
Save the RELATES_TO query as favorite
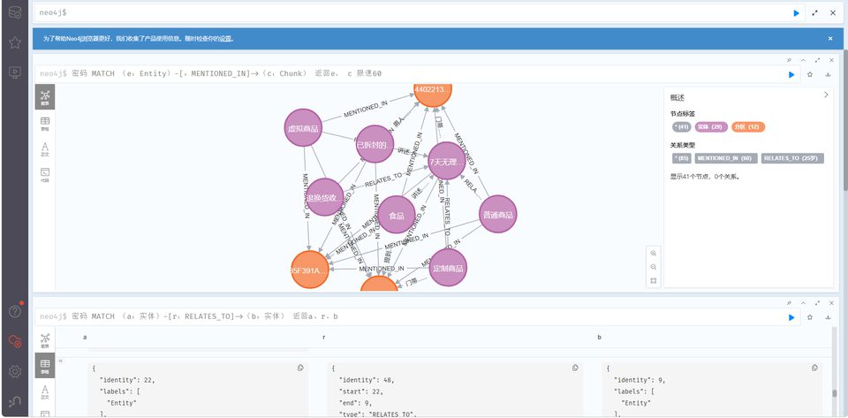(x=810, y=317)
